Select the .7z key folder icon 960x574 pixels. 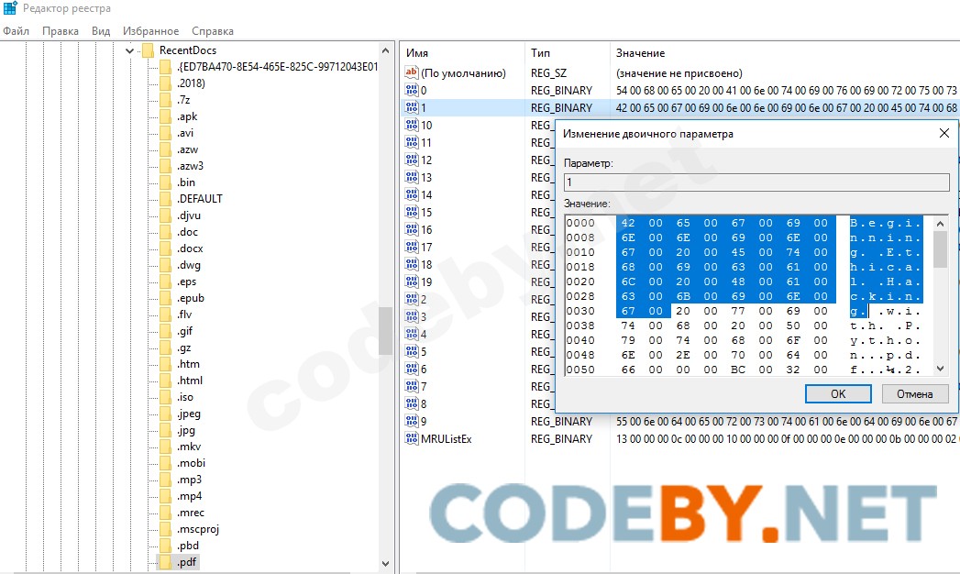click(165, 100)
